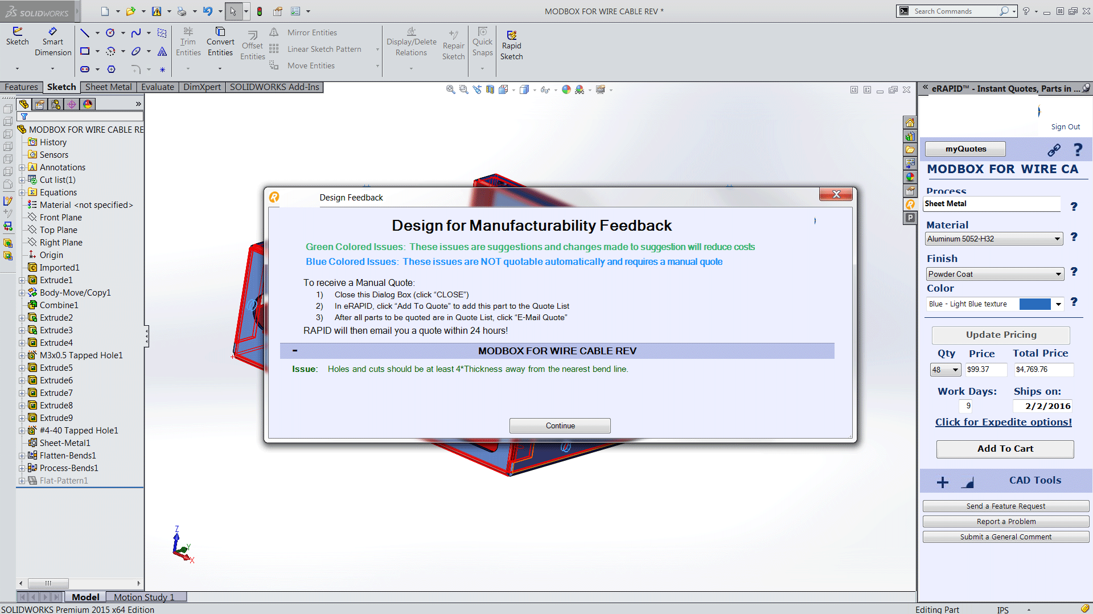Click the SolidWorks Resources home icon in task pane

click(x=910, y=123)
